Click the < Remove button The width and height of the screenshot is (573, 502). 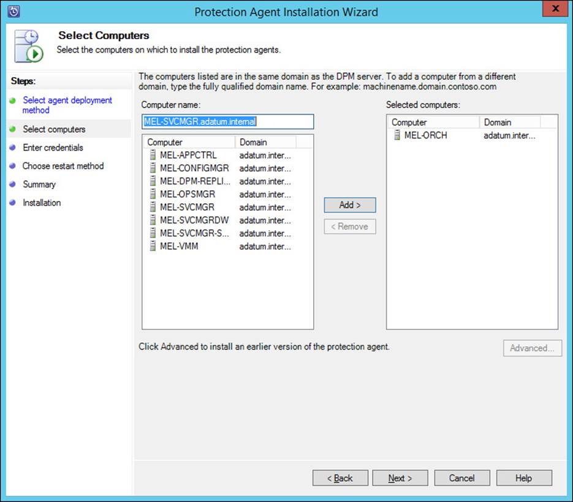350,227
